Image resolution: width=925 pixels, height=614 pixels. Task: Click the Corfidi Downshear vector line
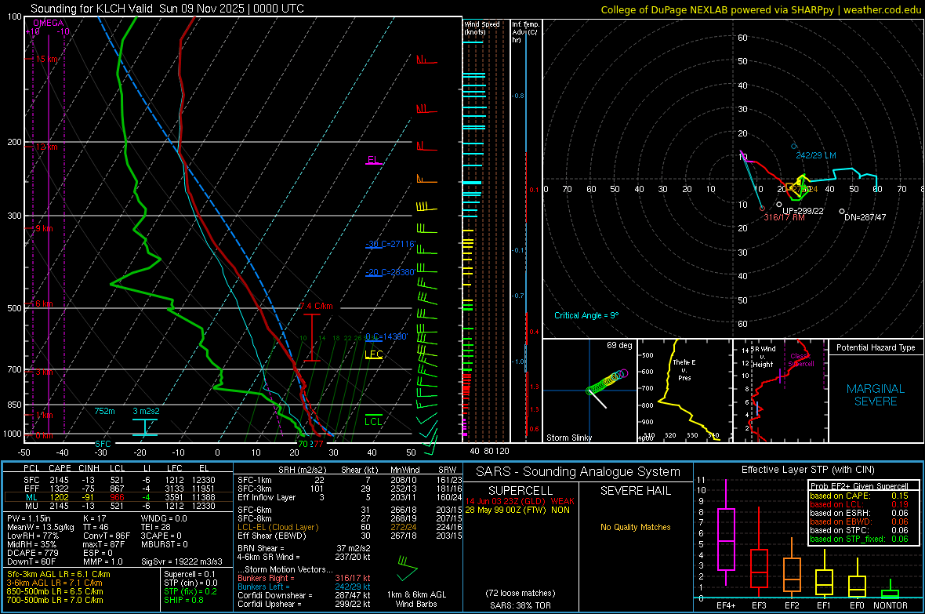[x=304, y=596]
